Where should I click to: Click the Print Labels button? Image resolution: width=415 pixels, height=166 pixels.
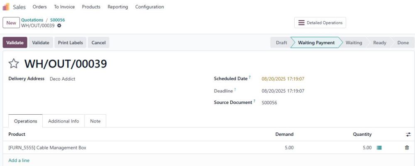(x=71, y=43)
